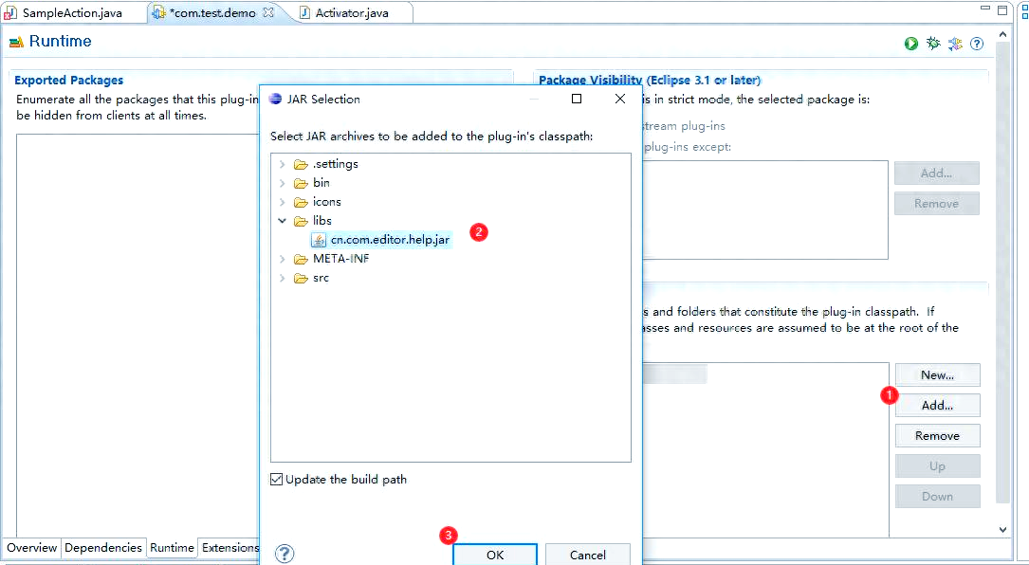Screen dimensions: 1029x565
Task: Select the Runtime tab at the bottom
Action: (x=172, y=548)
